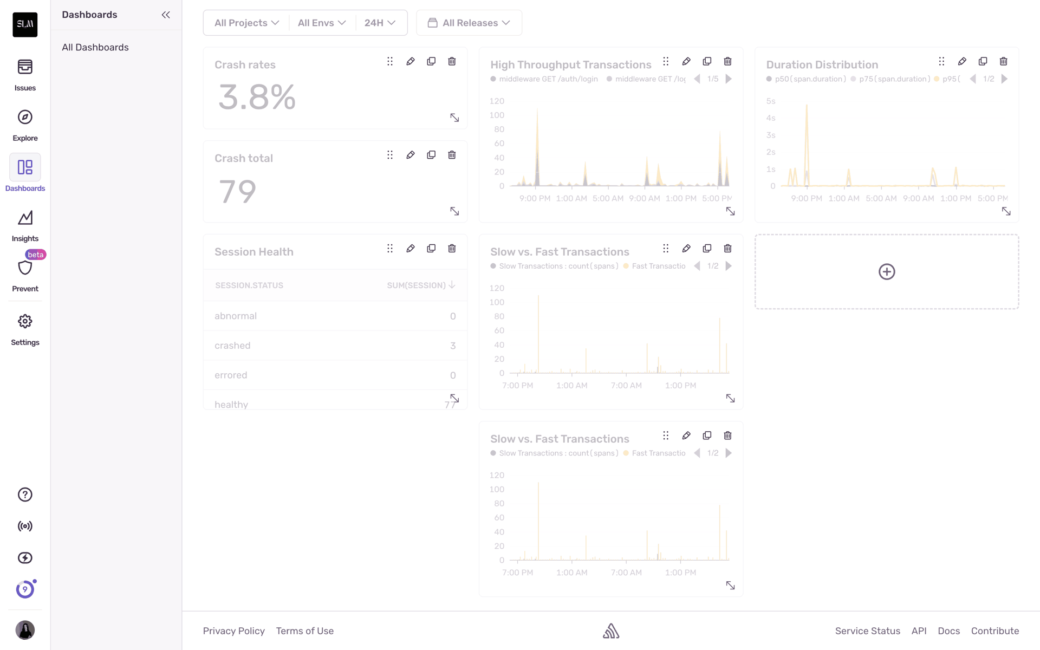Image resolution: width=1040 pixels, height=650 pixels.
Task: Open the Service Status footer link
Action: (868, 631)
